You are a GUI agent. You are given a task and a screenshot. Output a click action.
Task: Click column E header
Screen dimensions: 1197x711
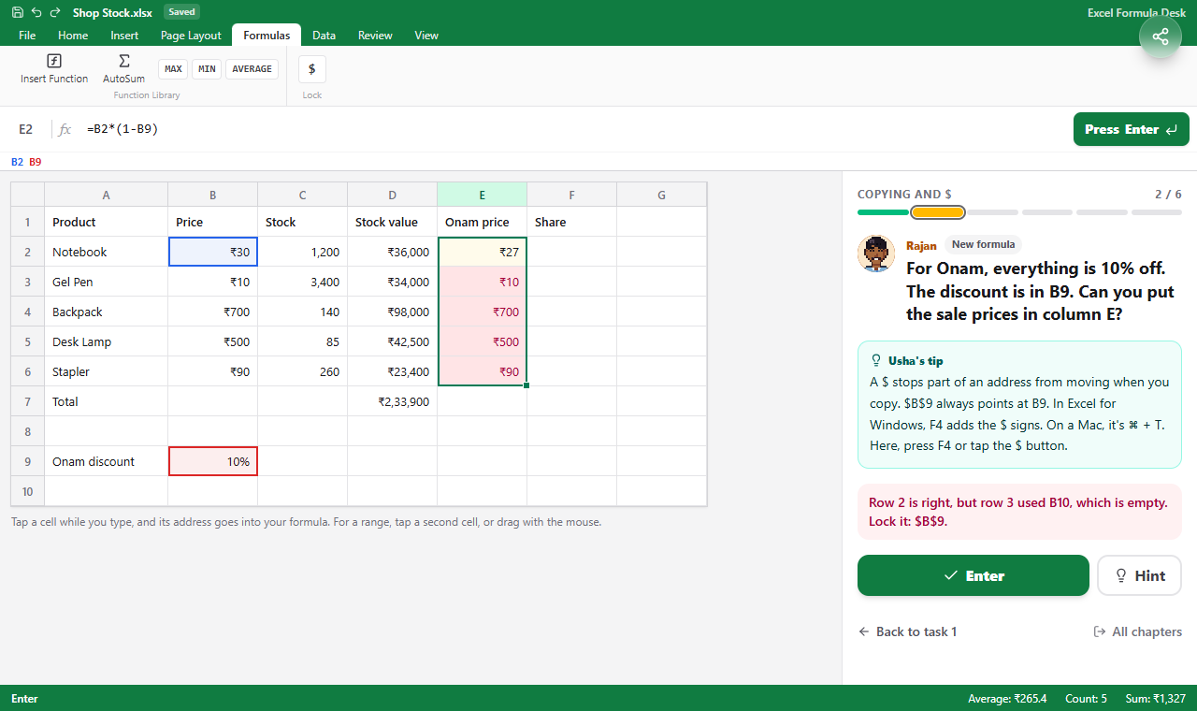click(x=483, y=195)
